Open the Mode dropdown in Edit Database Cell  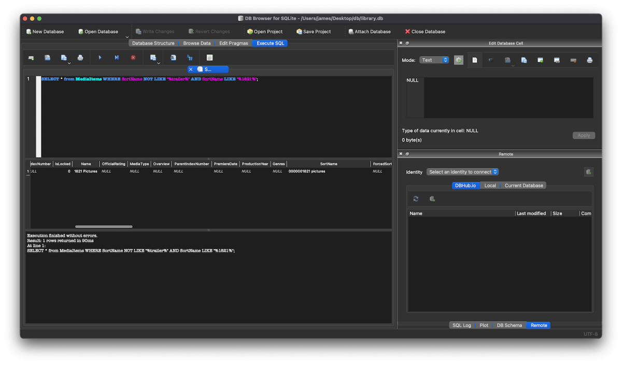(434, 60)
